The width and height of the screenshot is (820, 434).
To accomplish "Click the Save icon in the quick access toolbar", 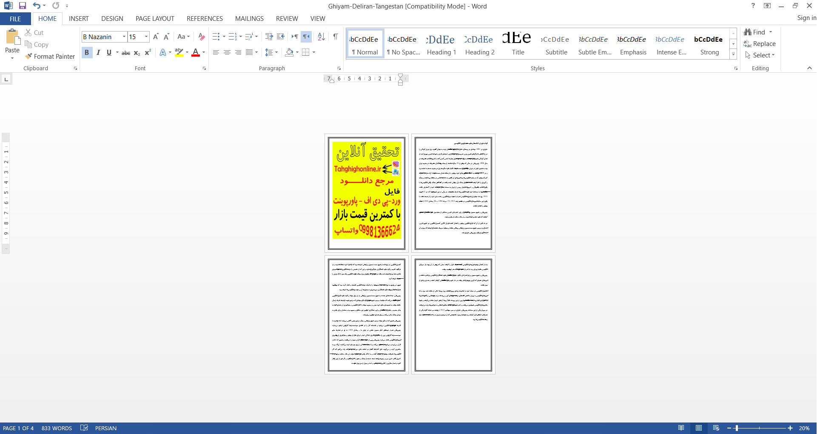I will pos(23,6).
